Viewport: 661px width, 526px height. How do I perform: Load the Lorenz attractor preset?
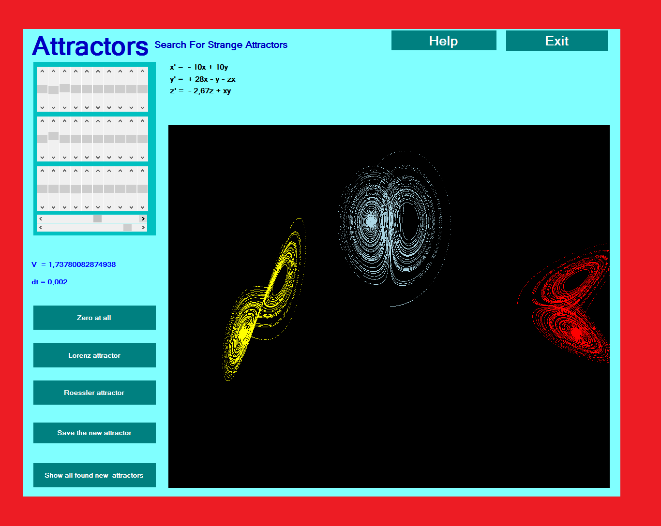94,355
